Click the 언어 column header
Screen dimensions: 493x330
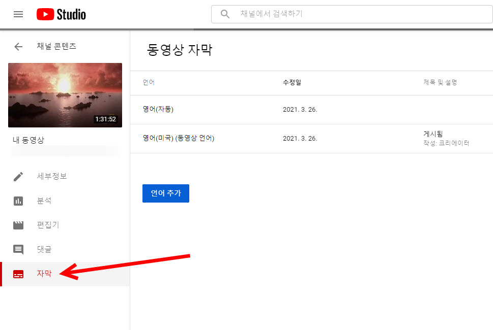(x=149, y=82)
